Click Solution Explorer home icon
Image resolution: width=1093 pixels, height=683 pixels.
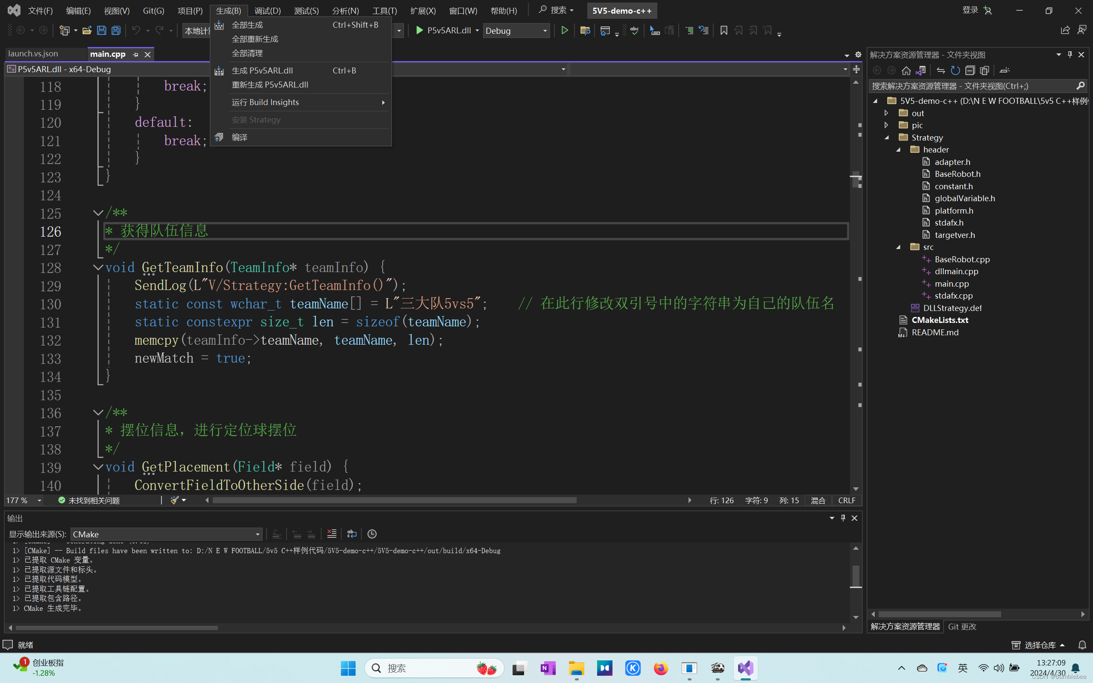click(906, 70)
